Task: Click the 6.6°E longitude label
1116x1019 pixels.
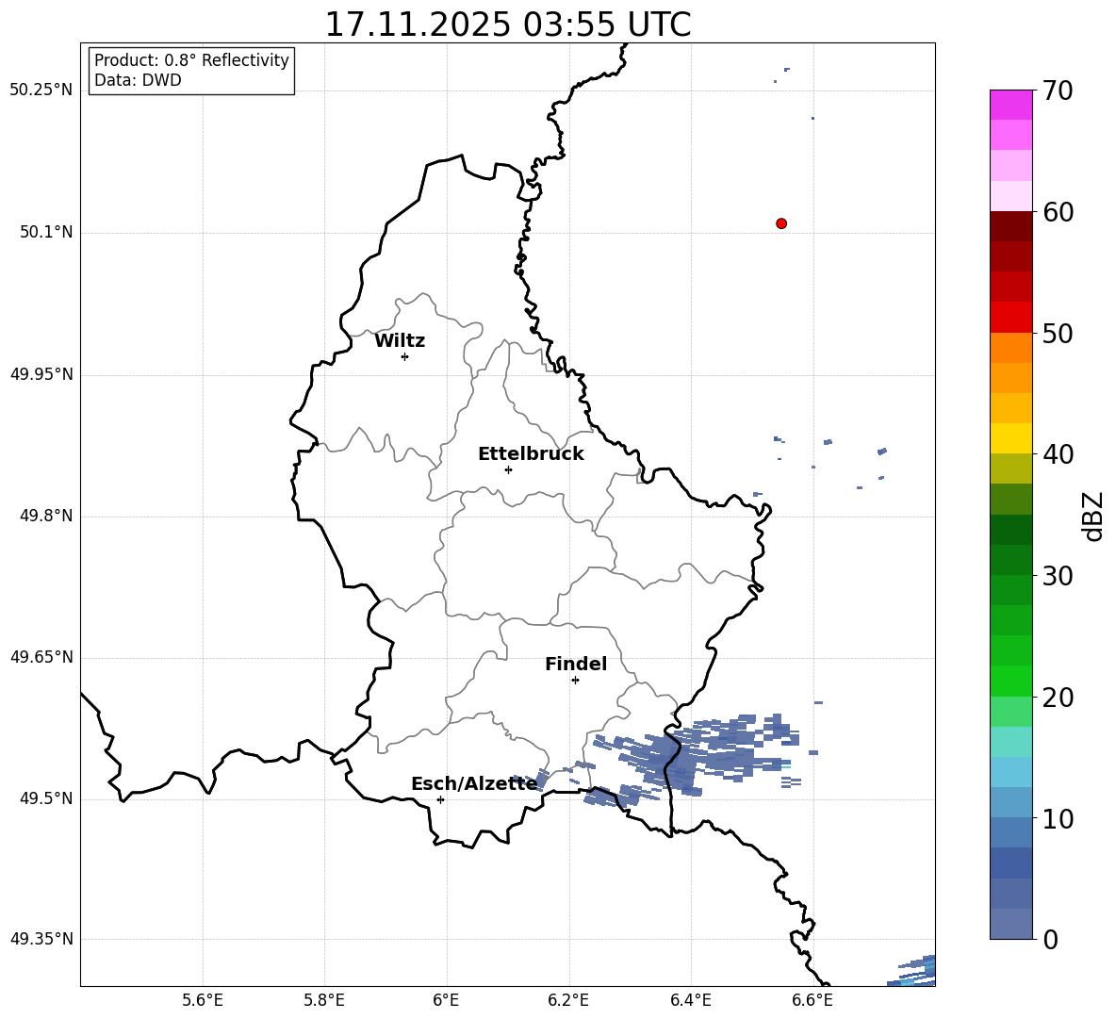Action: point(812,1000)
